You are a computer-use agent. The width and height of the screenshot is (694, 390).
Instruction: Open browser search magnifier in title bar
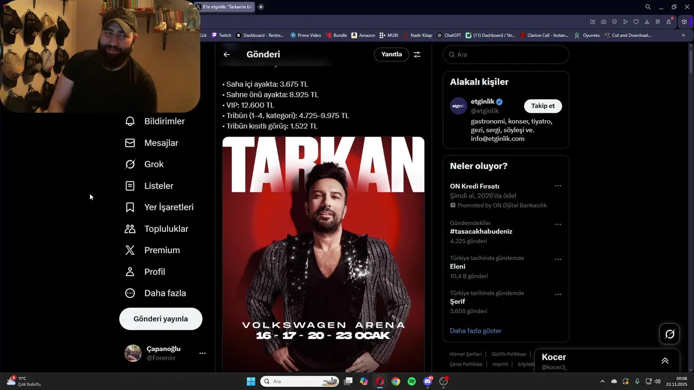pos(648,7)
